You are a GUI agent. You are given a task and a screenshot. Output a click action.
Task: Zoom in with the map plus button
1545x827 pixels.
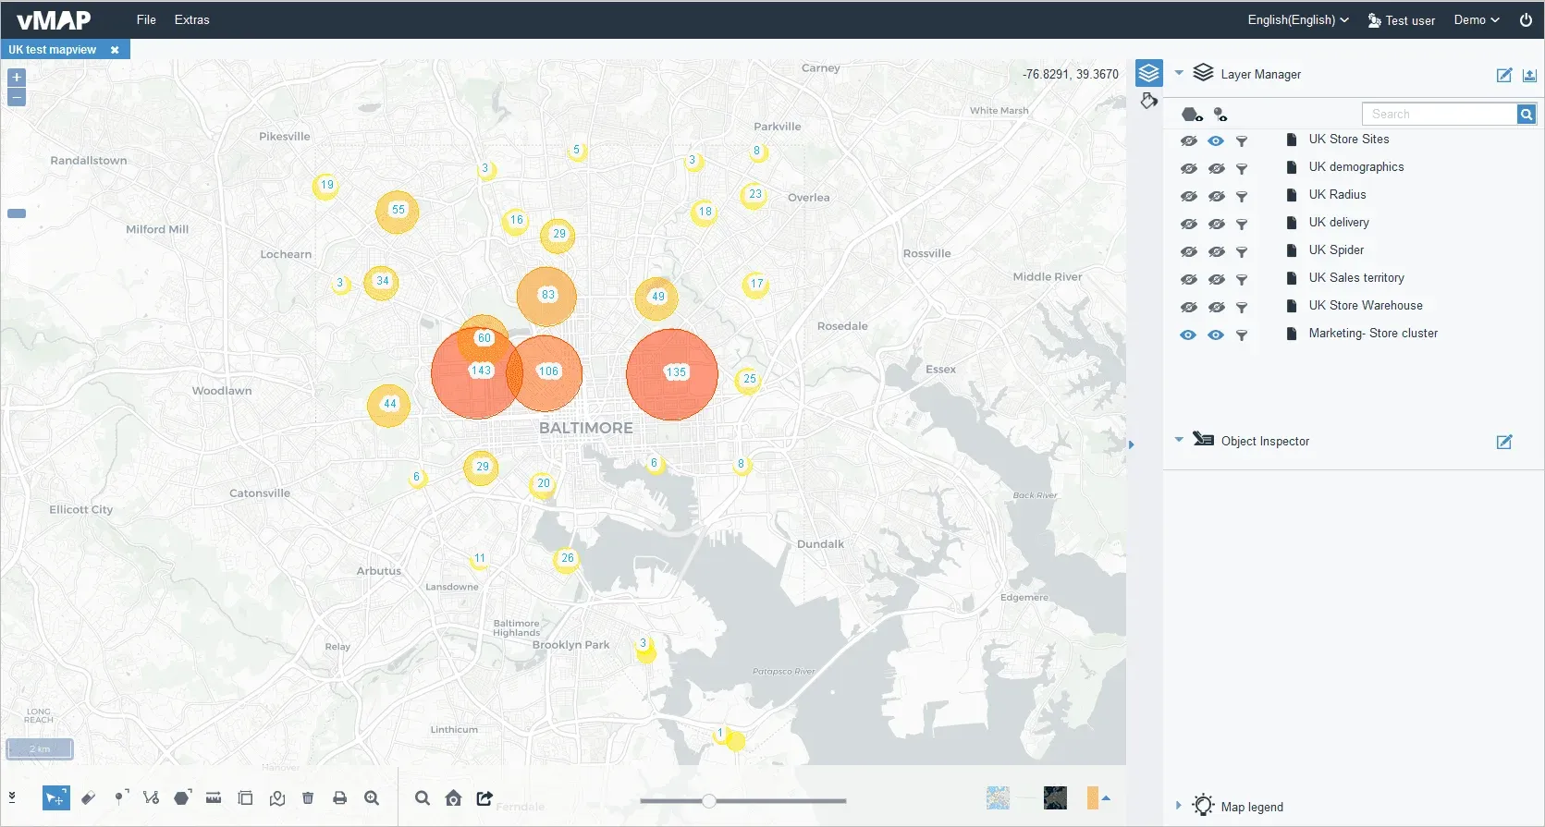tap(17, 78)
